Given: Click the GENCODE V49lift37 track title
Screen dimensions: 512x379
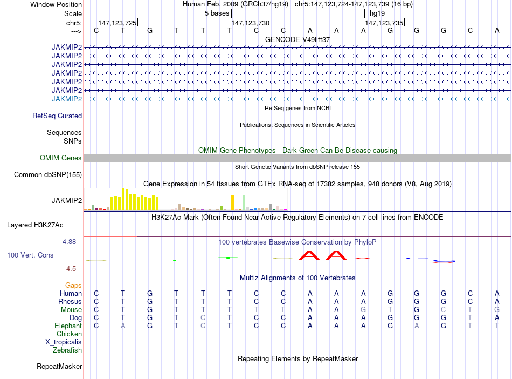Looking at the screenshot, I should click(297, 39).
